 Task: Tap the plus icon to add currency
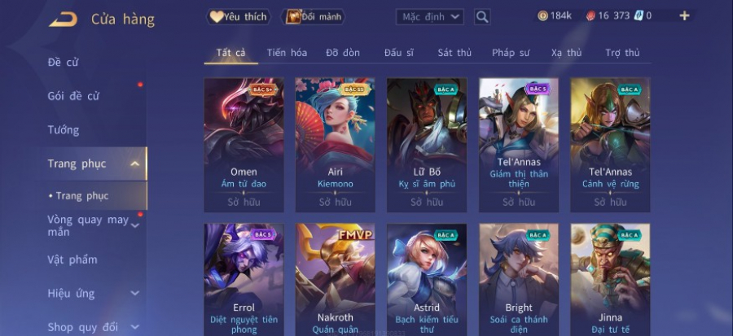(684, 16)
